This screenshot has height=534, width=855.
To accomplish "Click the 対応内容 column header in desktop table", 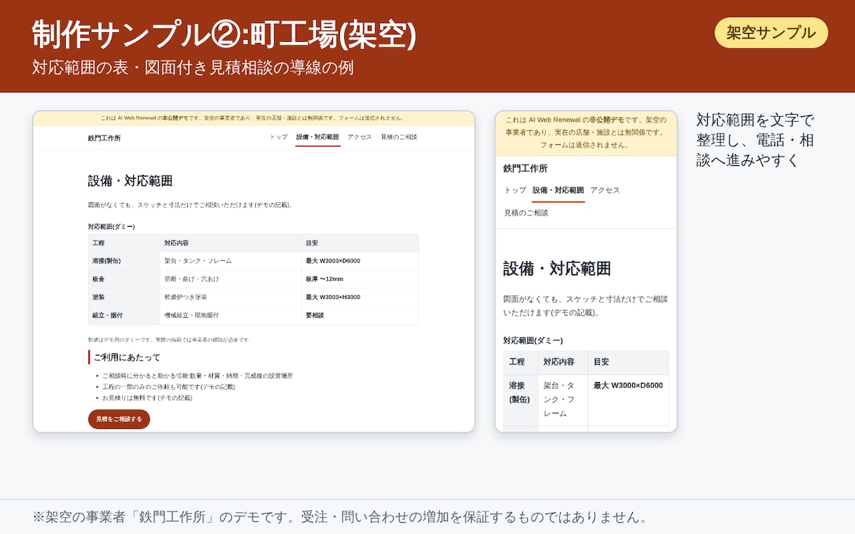I will (231, 243).
